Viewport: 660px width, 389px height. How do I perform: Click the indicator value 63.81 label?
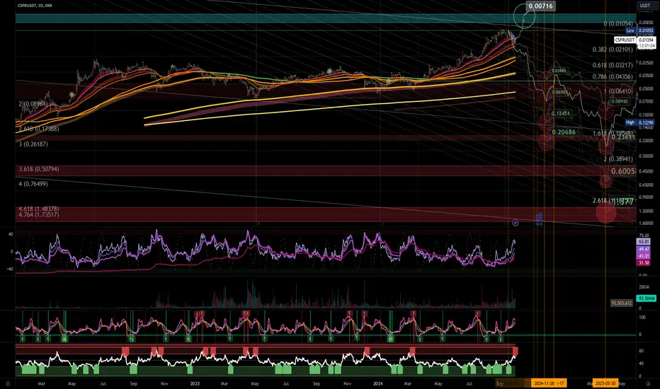pyautogui.click(x=644, y=242)
